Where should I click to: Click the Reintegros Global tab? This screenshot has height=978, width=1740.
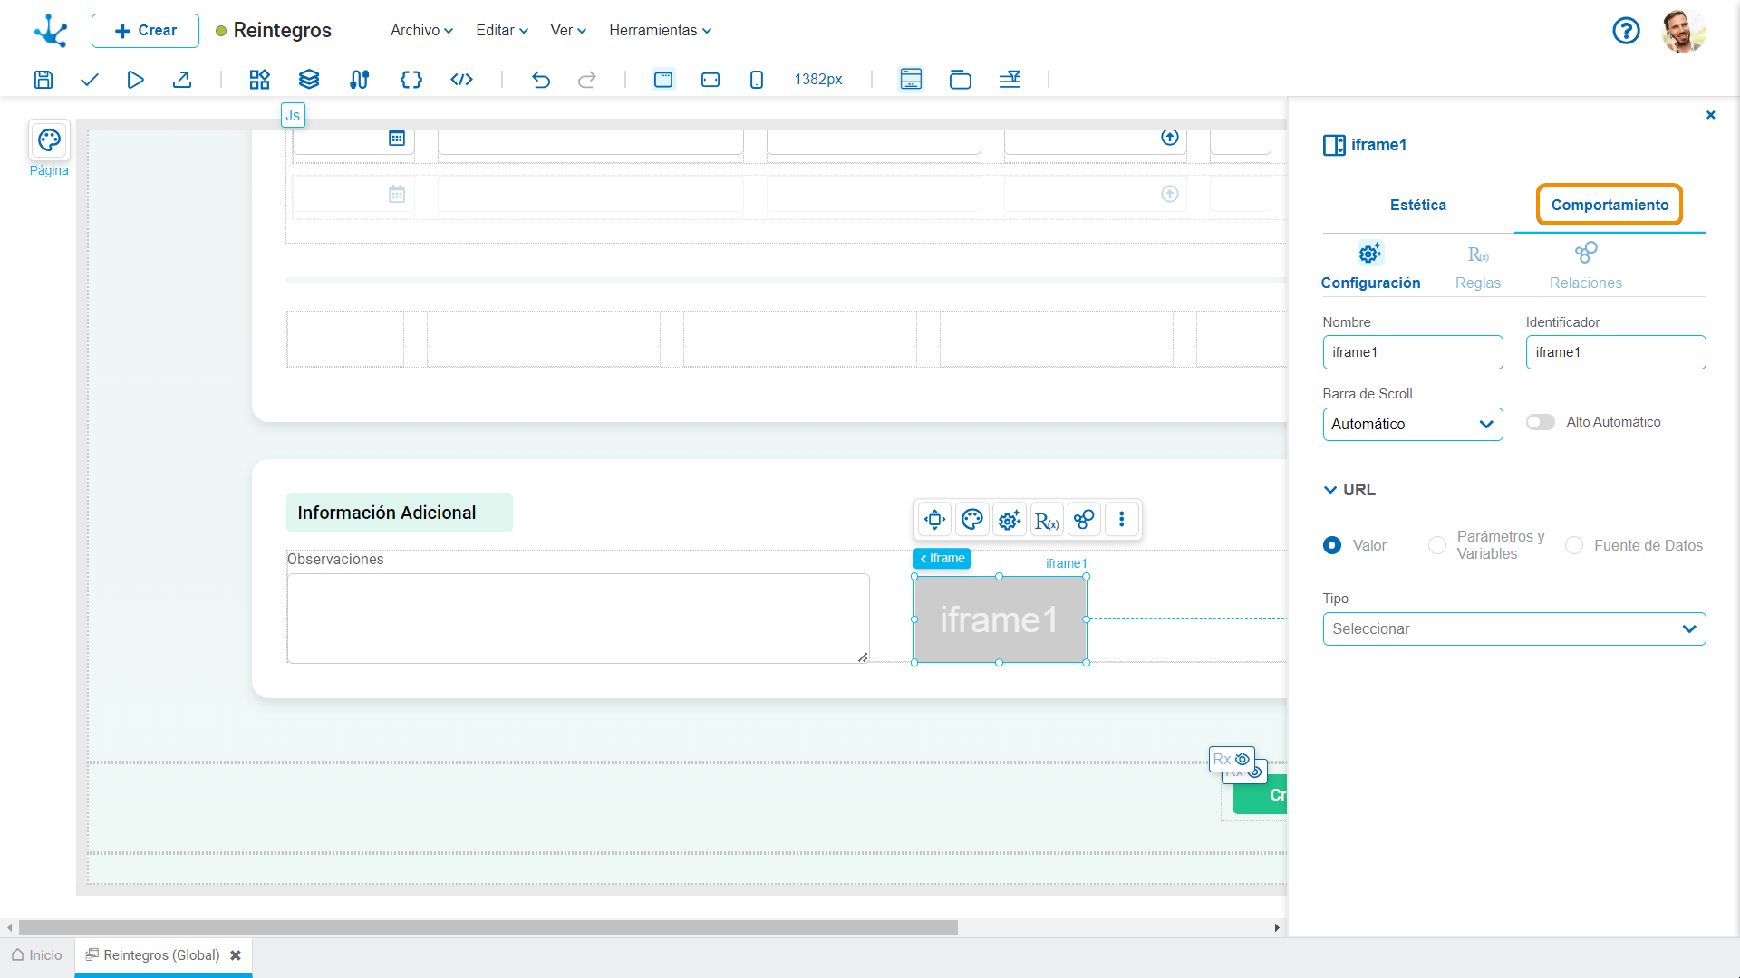coord(160,954)
